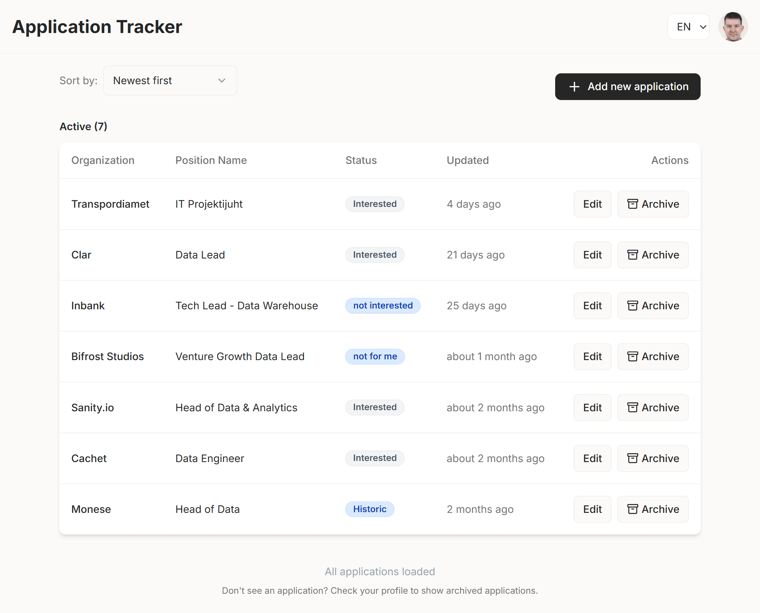Open the Sort by Newest first dropdown

click(170, 80)
